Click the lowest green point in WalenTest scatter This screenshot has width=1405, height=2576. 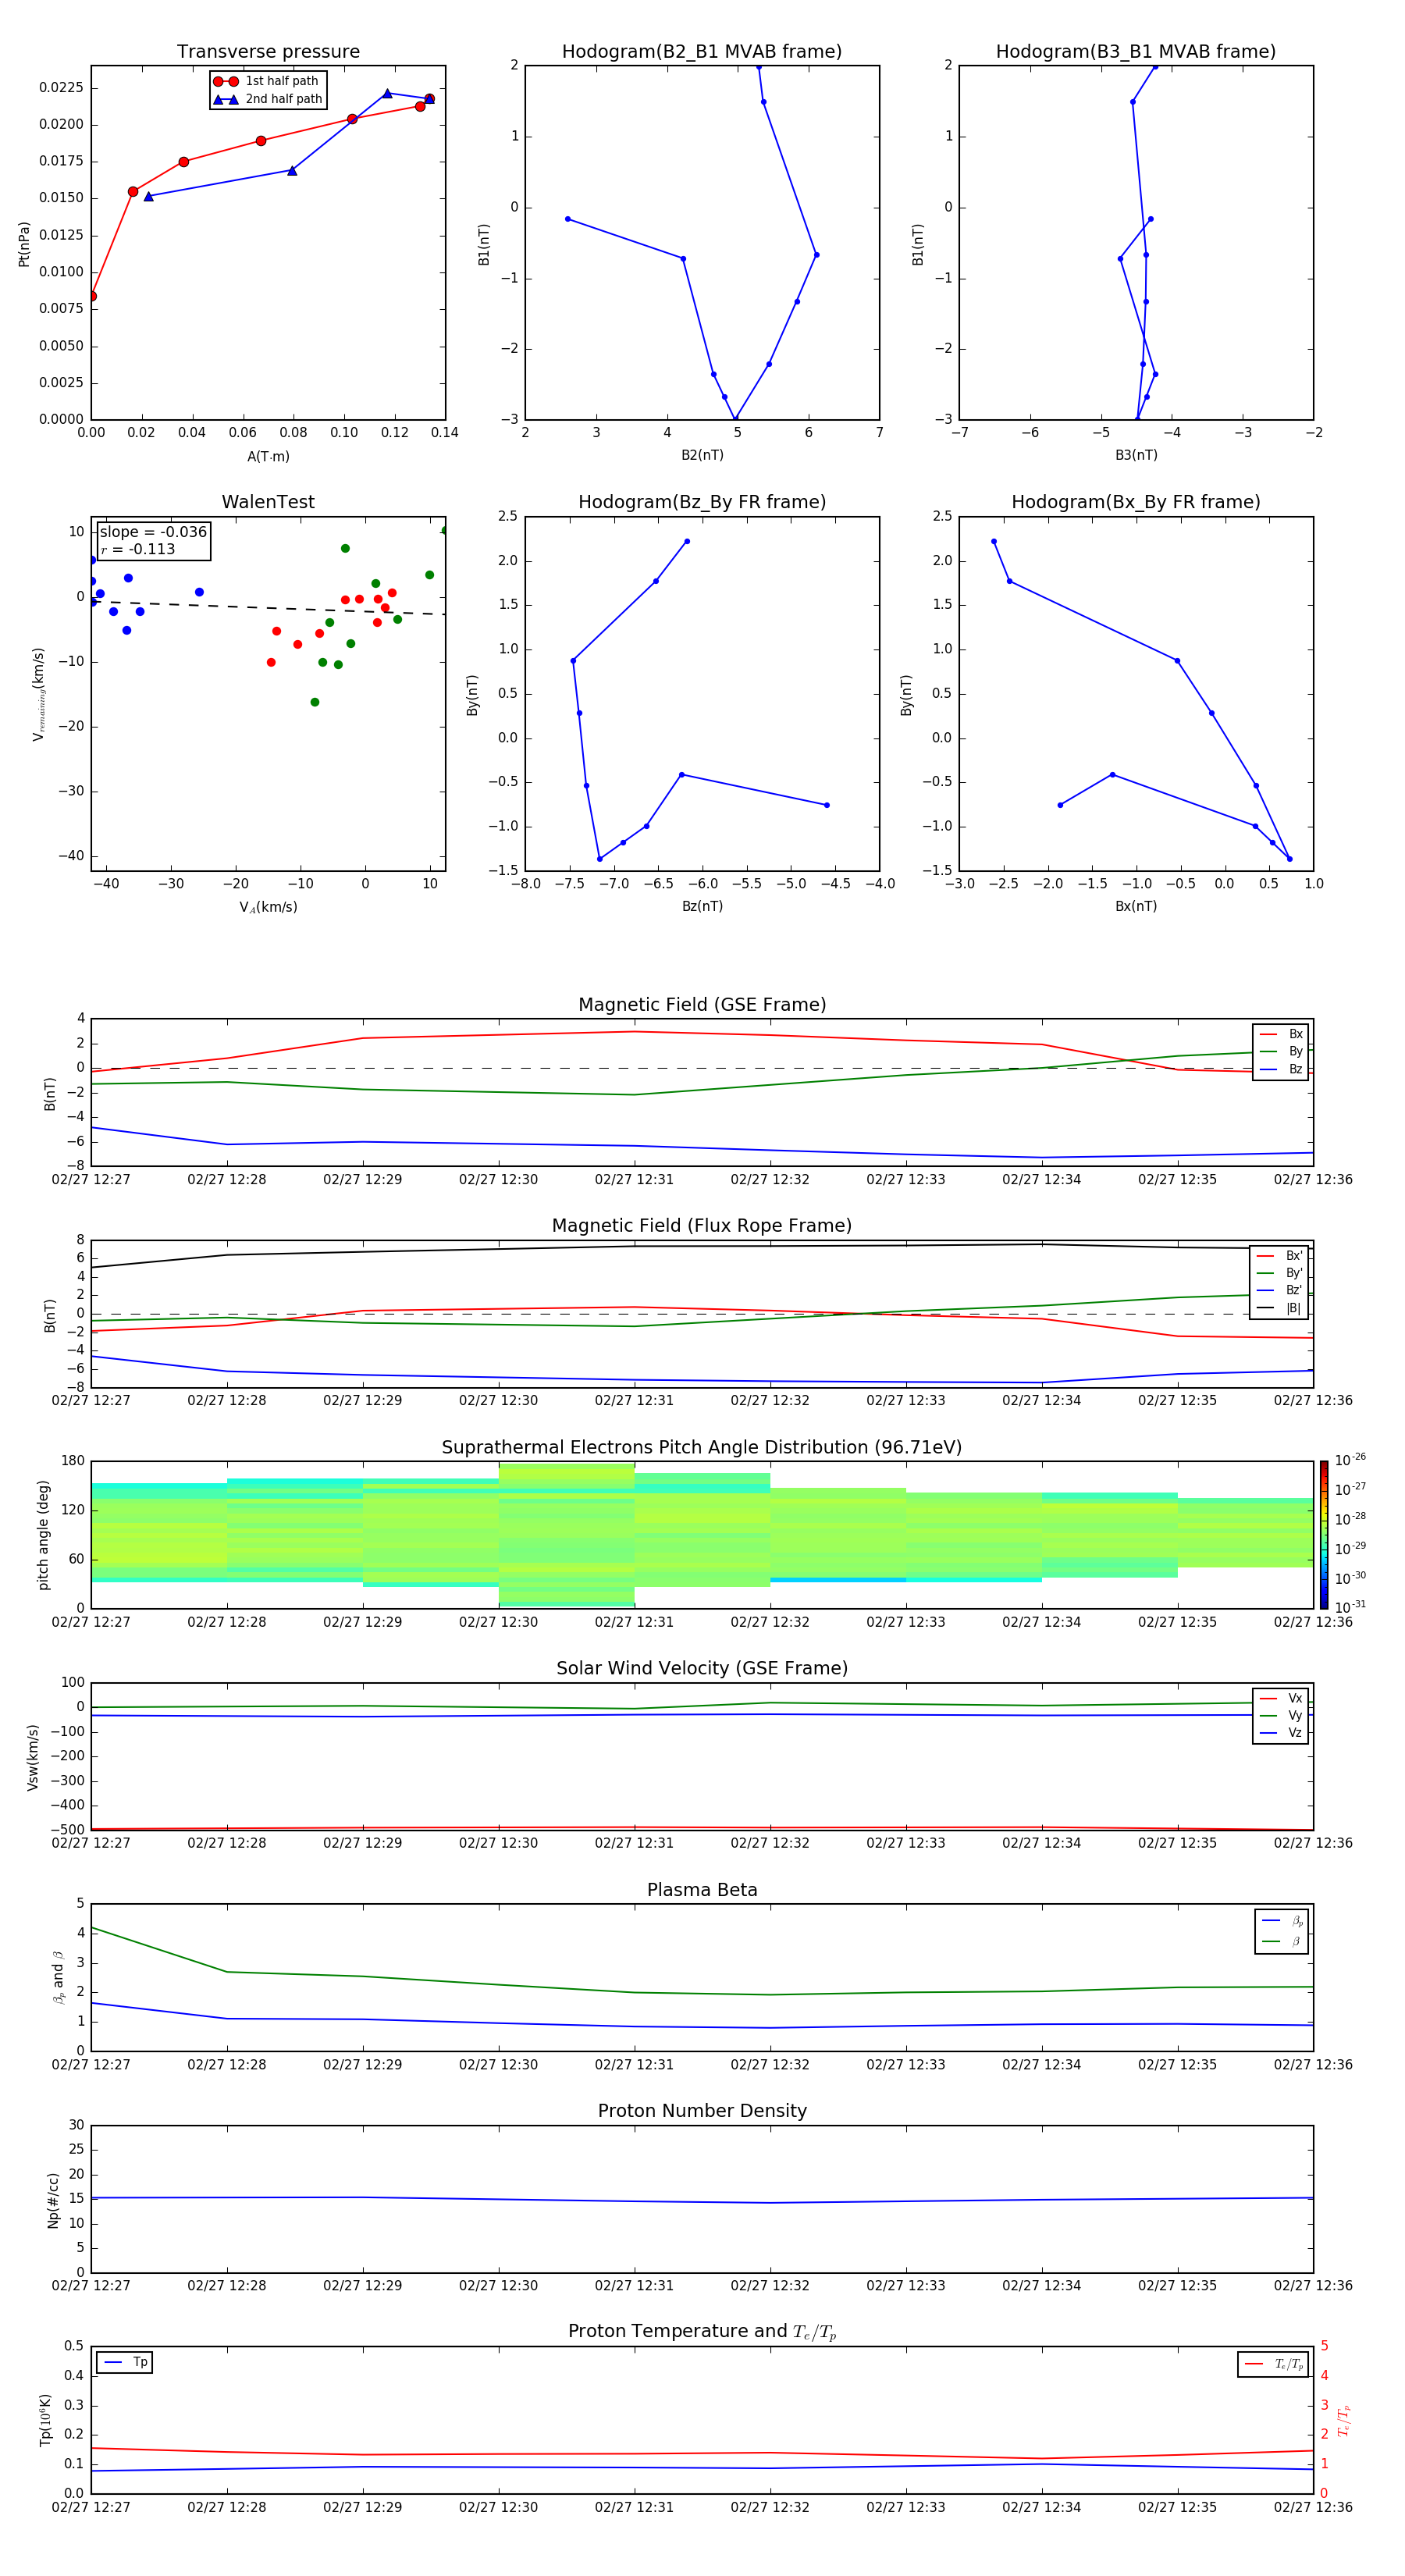click(x=315, y=702)
